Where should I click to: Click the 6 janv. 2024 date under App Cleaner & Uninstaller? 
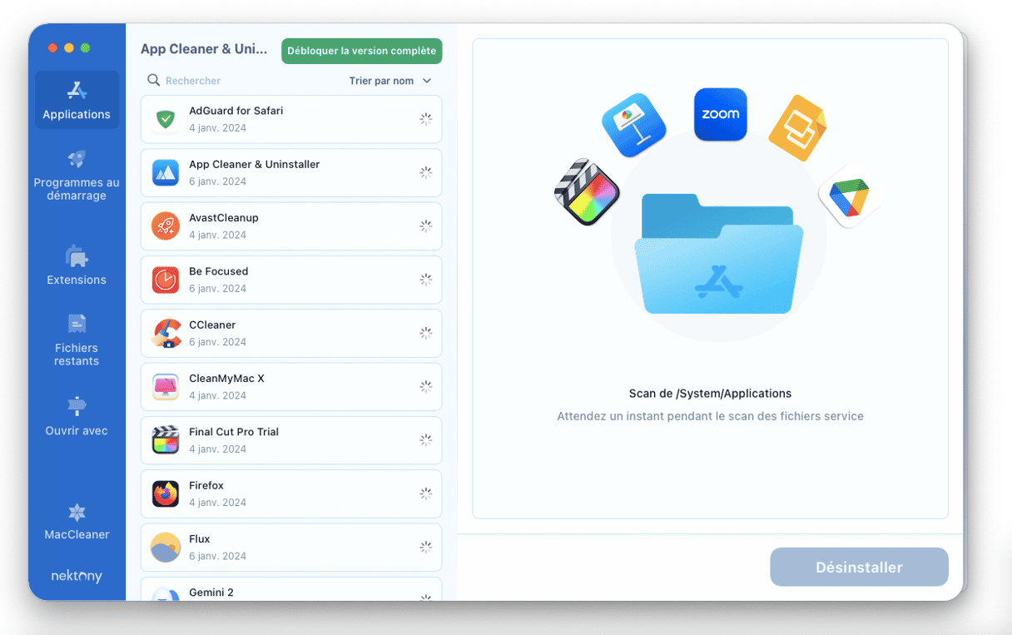pos(217,181)
